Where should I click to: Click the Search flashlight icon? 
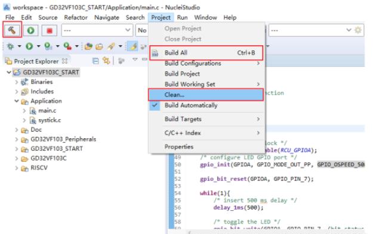111,46
